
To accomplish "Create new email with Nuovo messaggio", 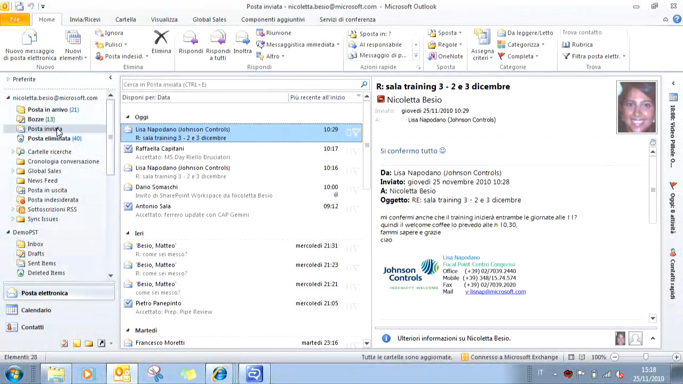I will tap(30, 45).
